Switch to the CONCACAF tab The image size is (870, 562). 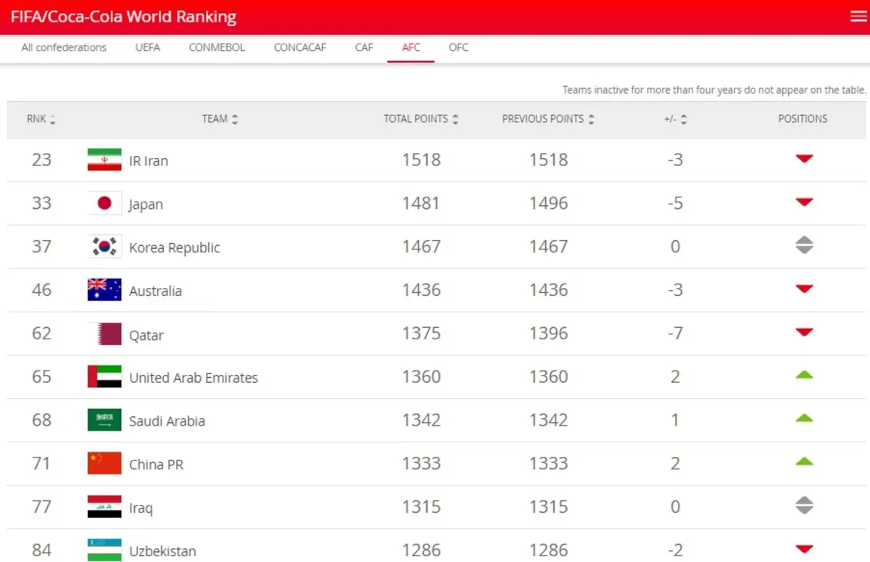tap(300, 47)
